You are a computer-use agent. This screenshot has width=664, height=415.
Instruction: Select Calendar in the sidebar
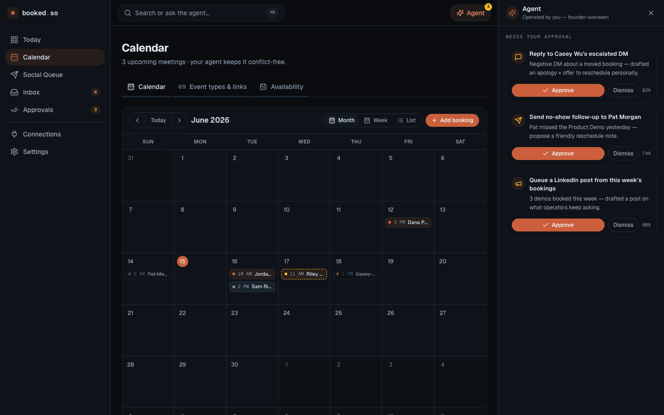[x=55, y=57]
